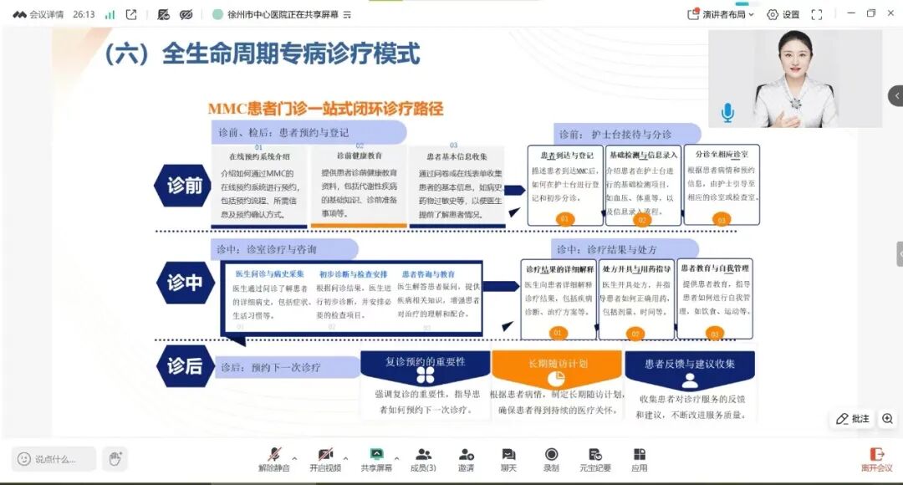
Task: Toggle the crossed-out eye icon in top bar
Action: [186, 14]
